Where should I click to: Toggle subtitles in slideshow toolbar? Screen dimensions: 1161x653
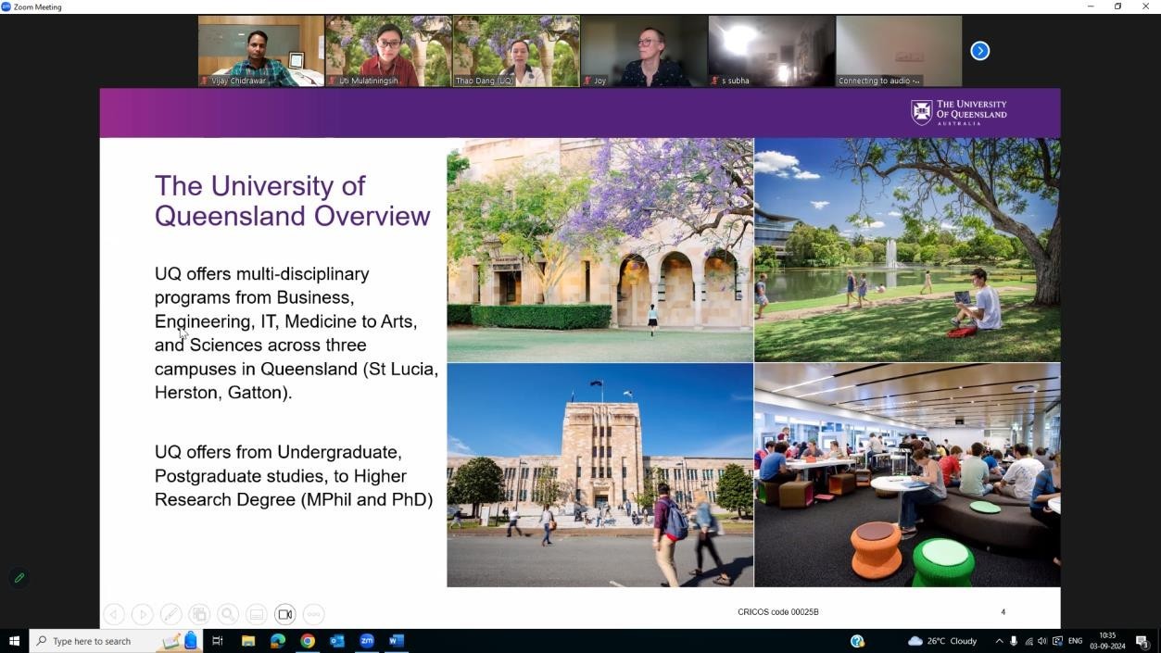point(257,614)
